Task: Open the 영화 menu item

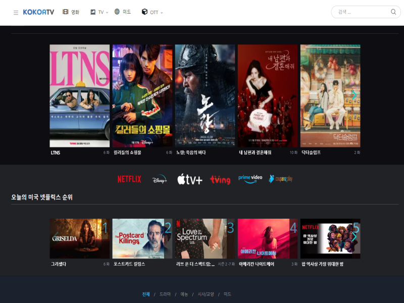Action: point(71,12)
